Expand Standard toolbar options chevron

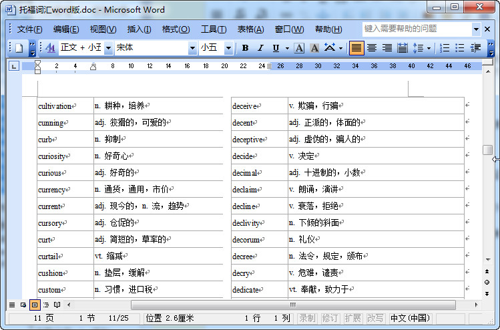tap(32, 48)
